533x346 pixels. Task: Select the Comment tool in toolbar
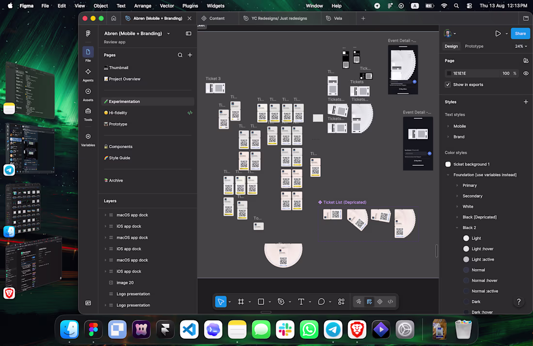[321, 301]
